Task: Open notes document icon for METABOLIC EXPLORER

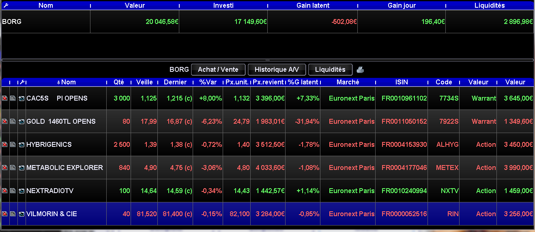Action: [x=13, y=168]
